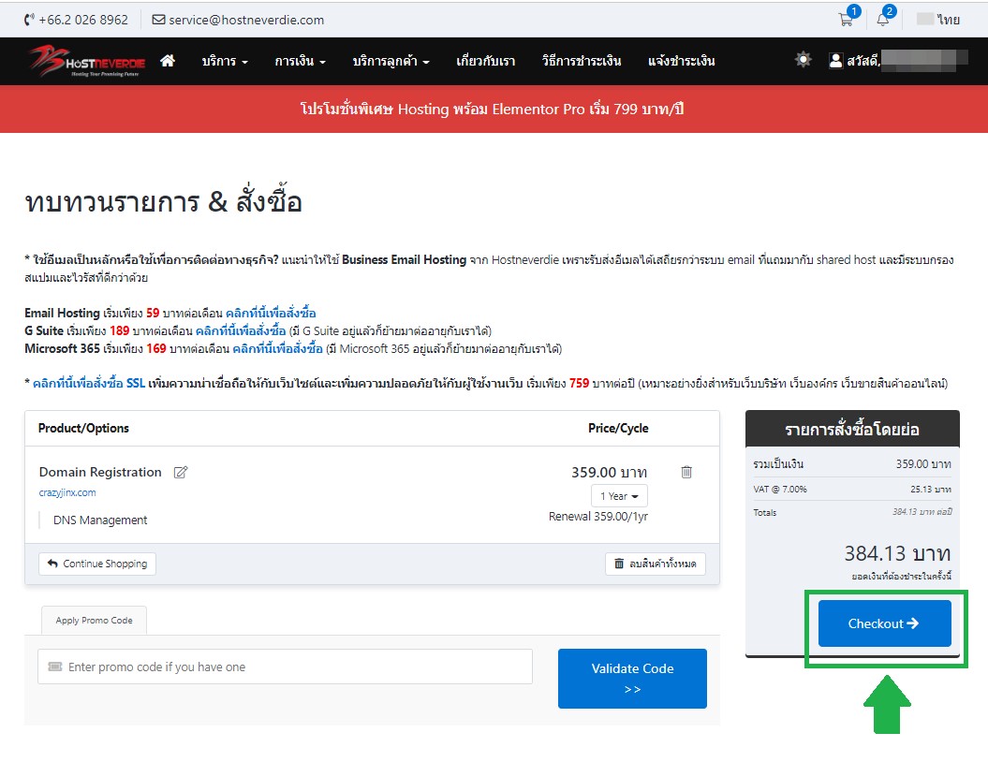
Task: Open the เกี่ยวกับเรา menu item
Action: [x=485, y=61]
